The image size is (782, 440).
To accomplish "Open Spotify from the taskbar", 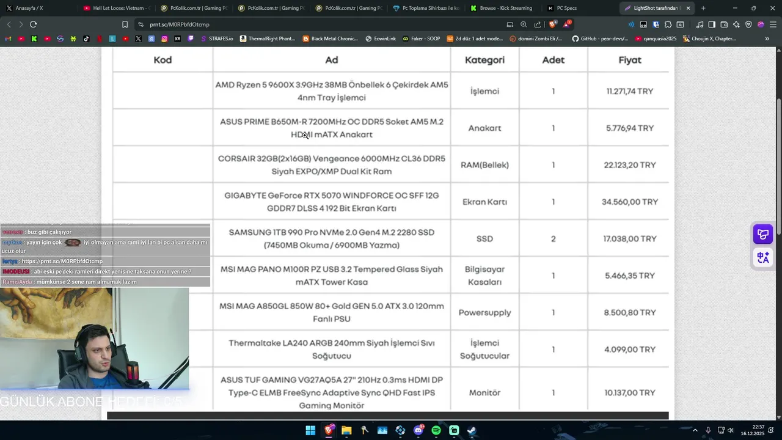I will [436, 430].
